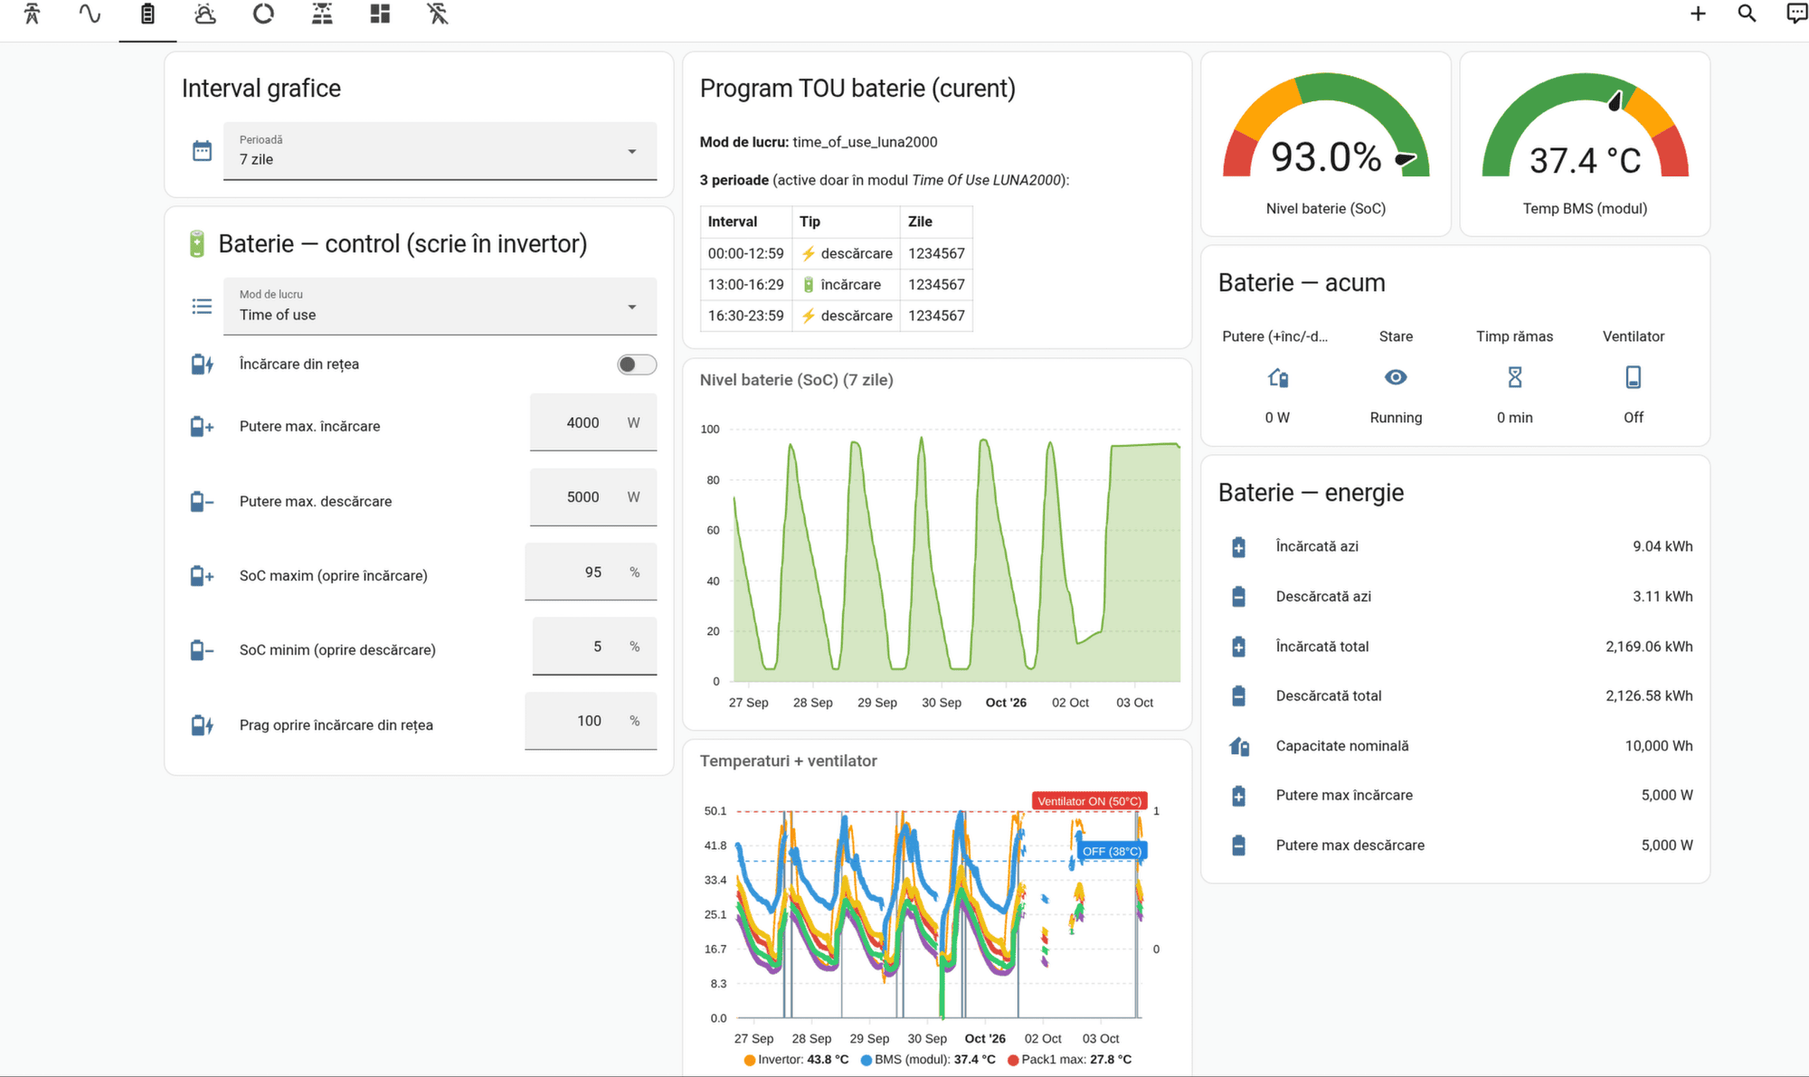Toggle BMS (modul) series in legend

pyautogui.click(x=928, y=1060)
